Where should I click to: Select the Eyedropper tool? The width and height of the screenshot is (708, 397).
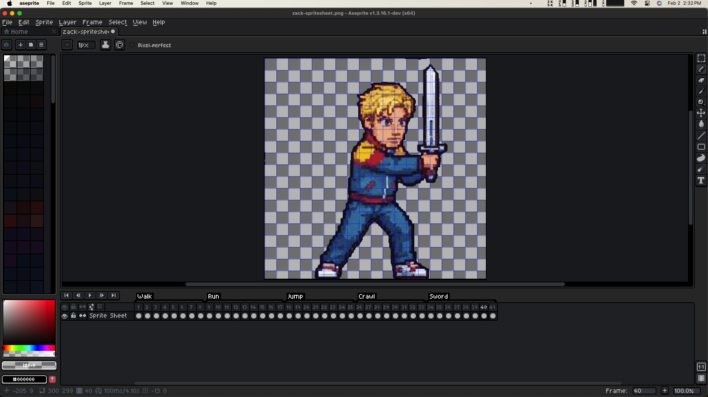coord(701,91)
